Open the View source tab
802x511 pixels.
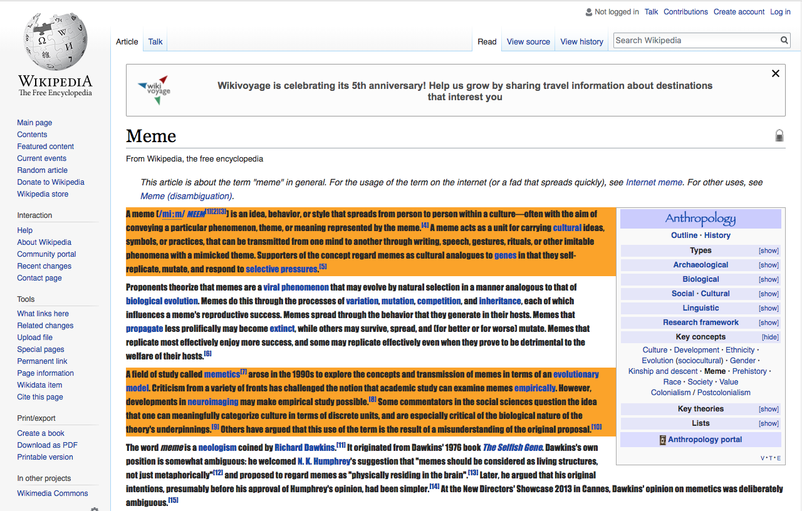[528, 41]
